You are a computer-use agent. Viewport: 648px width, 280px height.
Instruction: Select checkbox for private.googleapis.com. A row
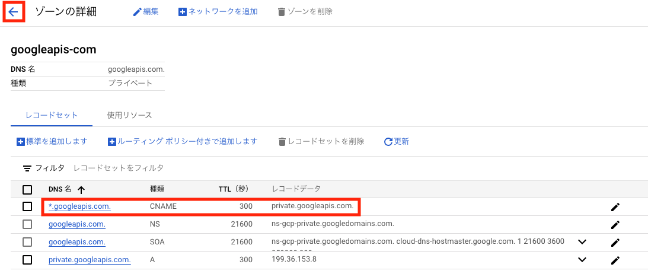tap(27, 260)
